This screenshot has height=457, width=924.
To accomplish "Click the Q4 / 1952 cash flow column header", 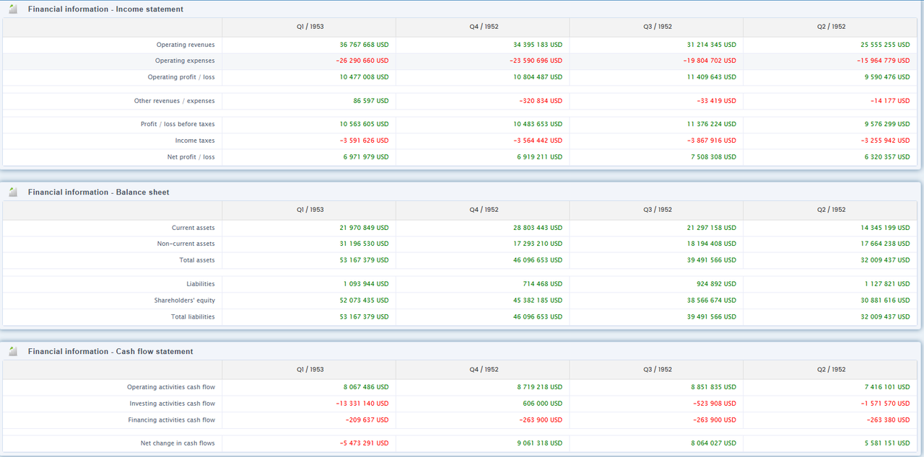I will coord(484,370).
